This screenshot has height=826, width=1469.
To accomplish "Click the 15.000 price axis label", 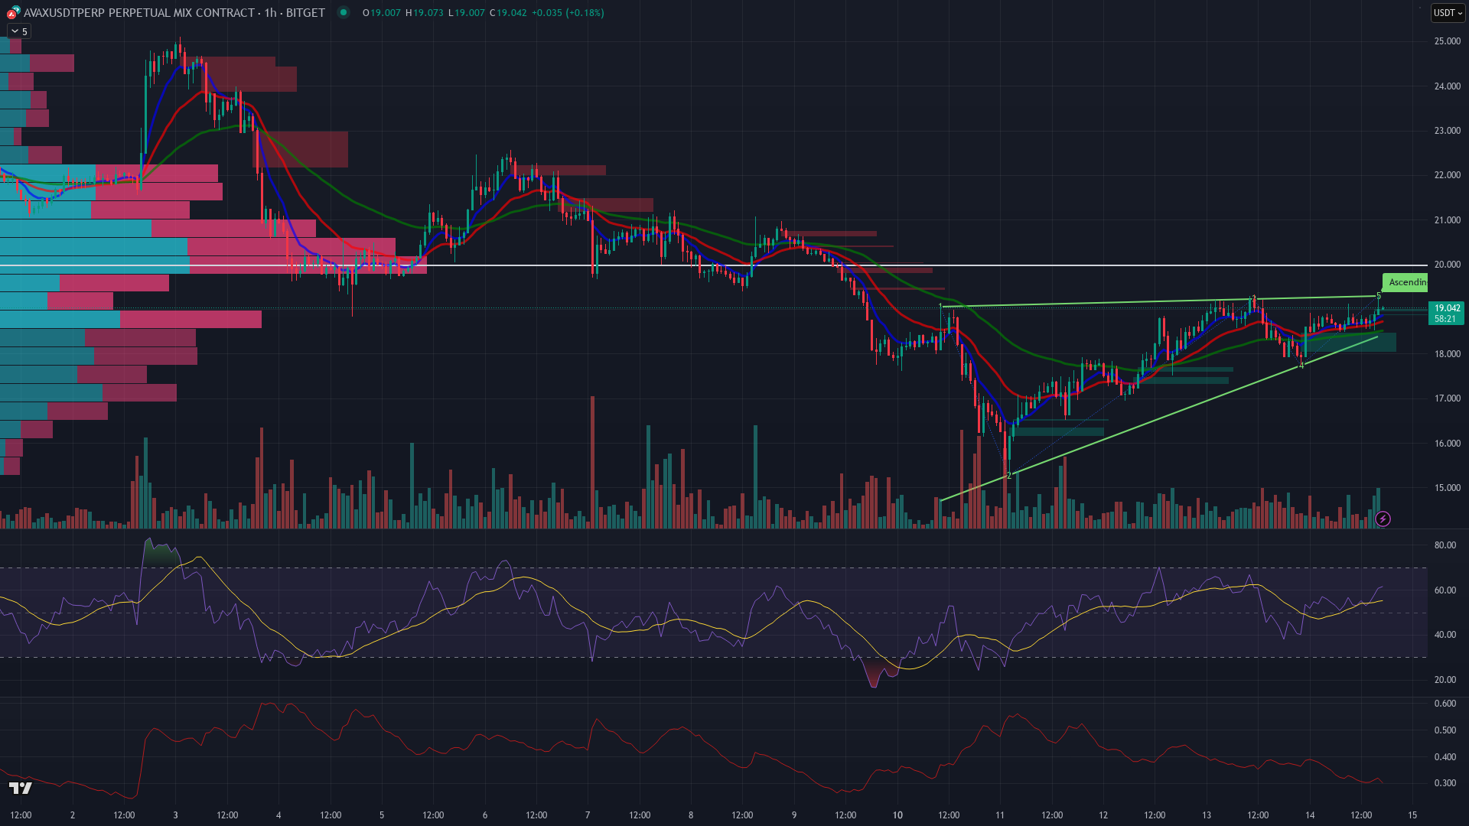I will [x=1448, y=488].
